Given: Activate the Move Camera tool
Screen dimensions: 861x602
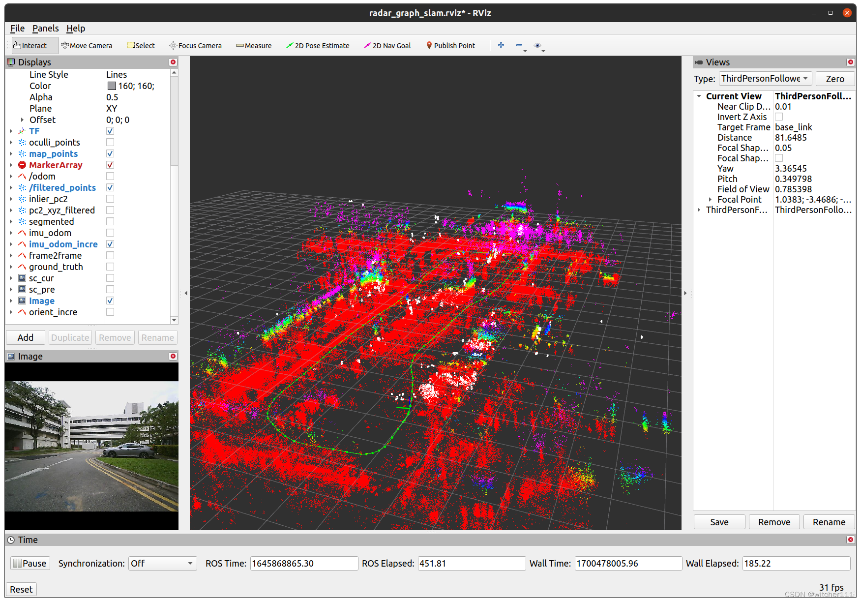Looking at the screenshot, I should pos(87,46).
